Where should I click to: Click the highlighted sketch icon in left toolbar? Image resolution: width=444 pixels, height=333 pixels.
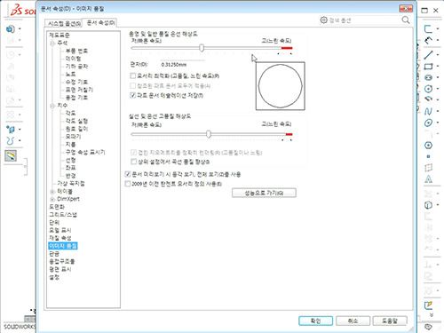point(11,155)
